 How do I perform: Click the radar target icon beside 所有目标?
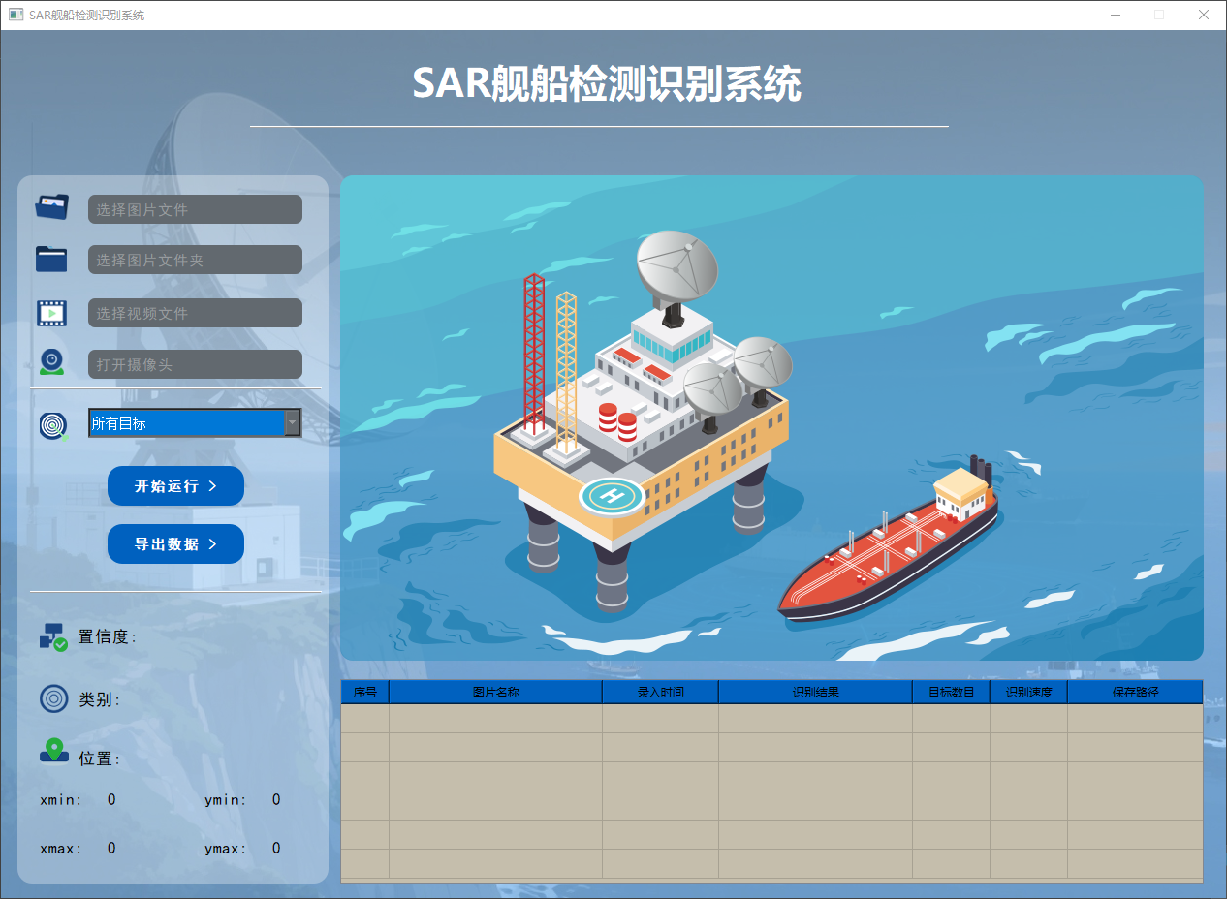pyautogui.click(x=54, y=425)
